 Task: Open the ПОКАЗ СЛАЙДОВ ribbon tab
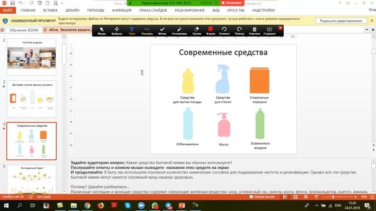153,11
